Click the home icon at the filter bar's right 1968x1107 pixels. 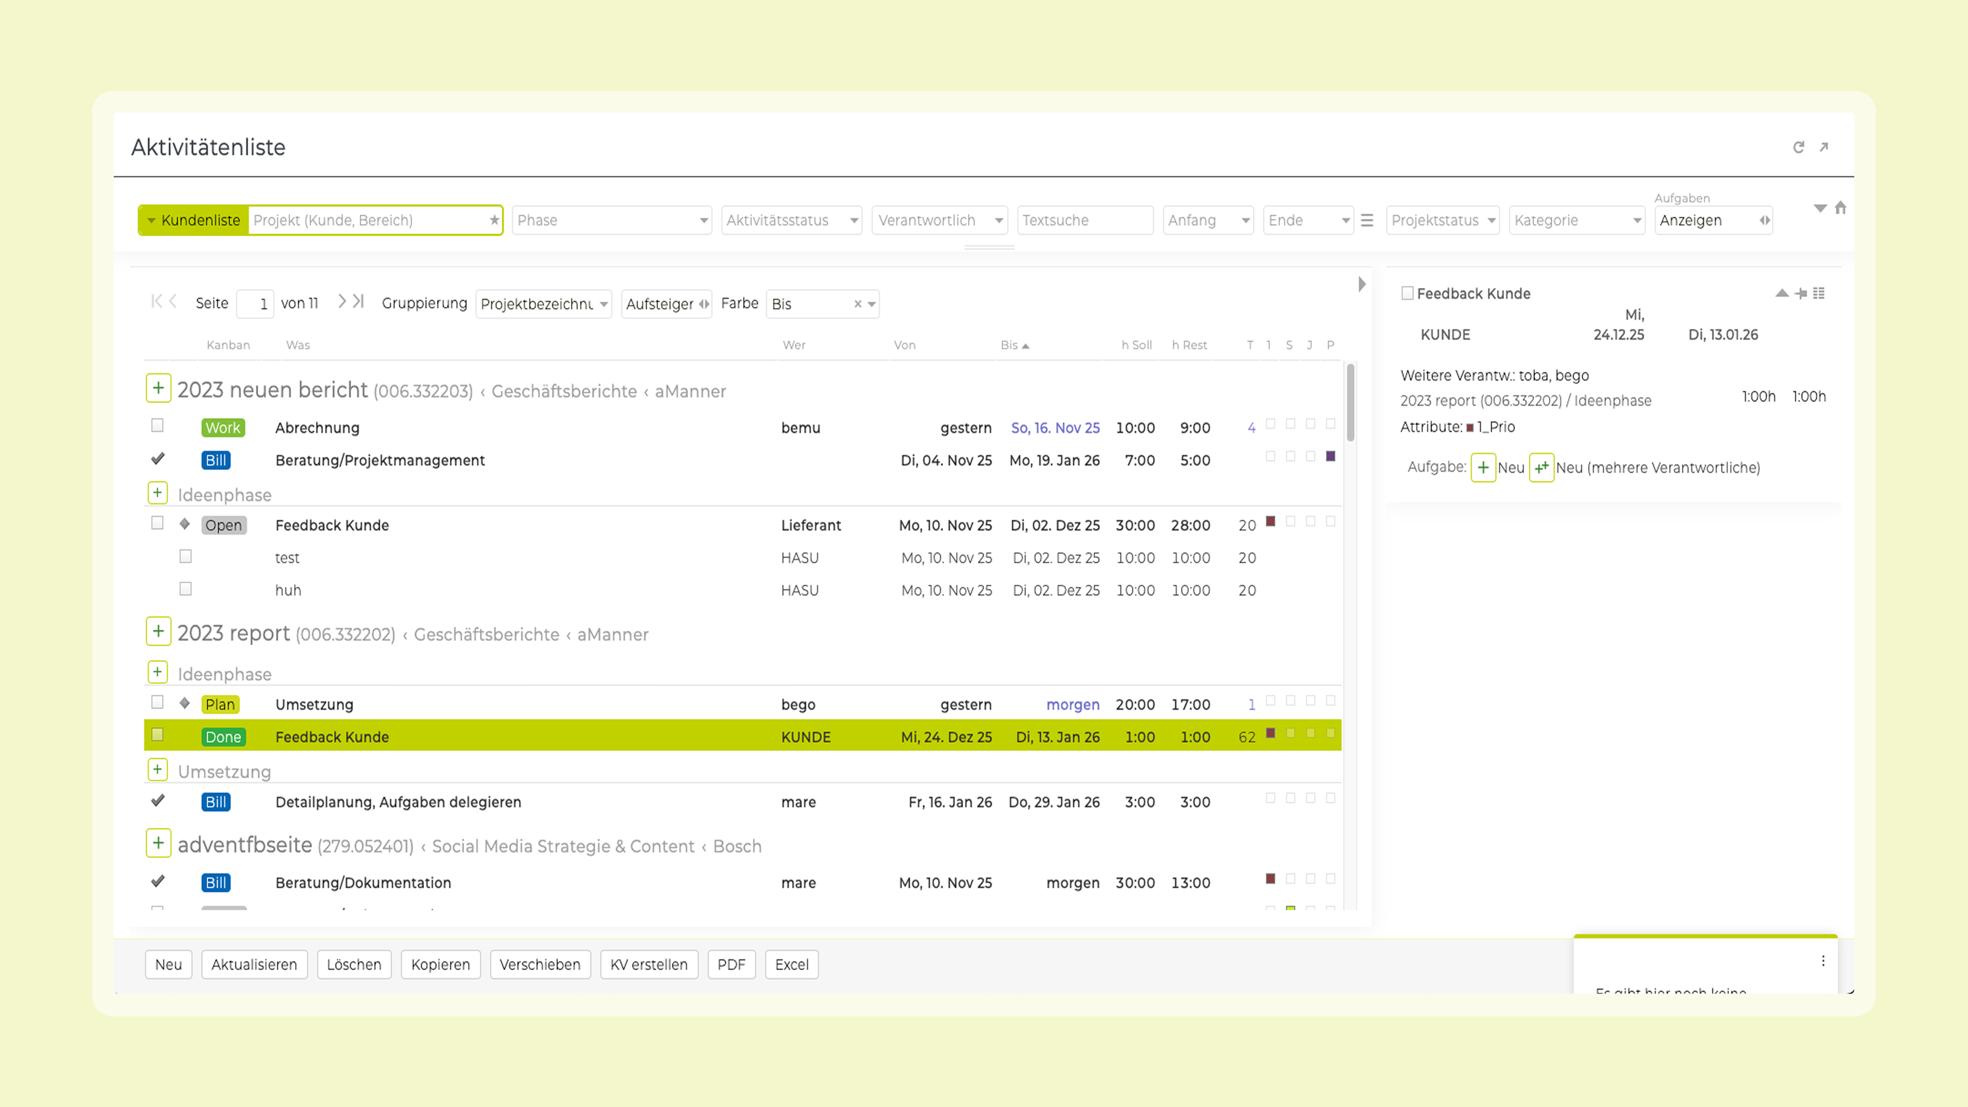pos(1840,208)
